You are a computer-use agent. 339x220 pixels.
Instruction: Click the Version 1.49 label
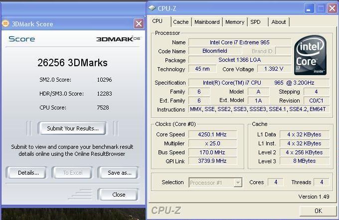tap(314, 197)
